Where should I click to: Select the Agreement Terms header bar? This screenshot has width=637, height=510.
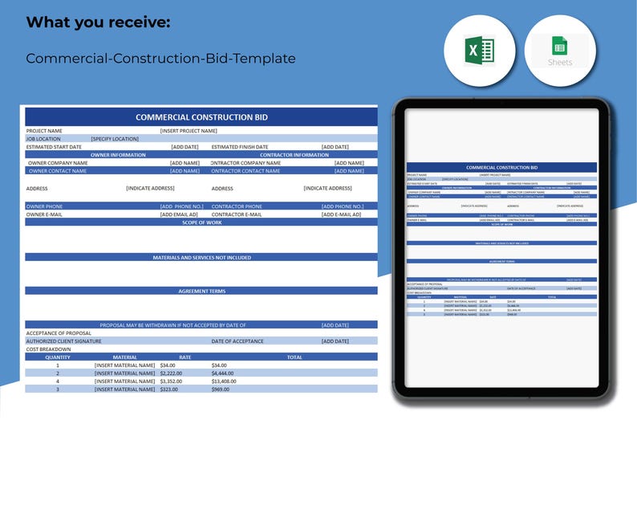point(201,292)
